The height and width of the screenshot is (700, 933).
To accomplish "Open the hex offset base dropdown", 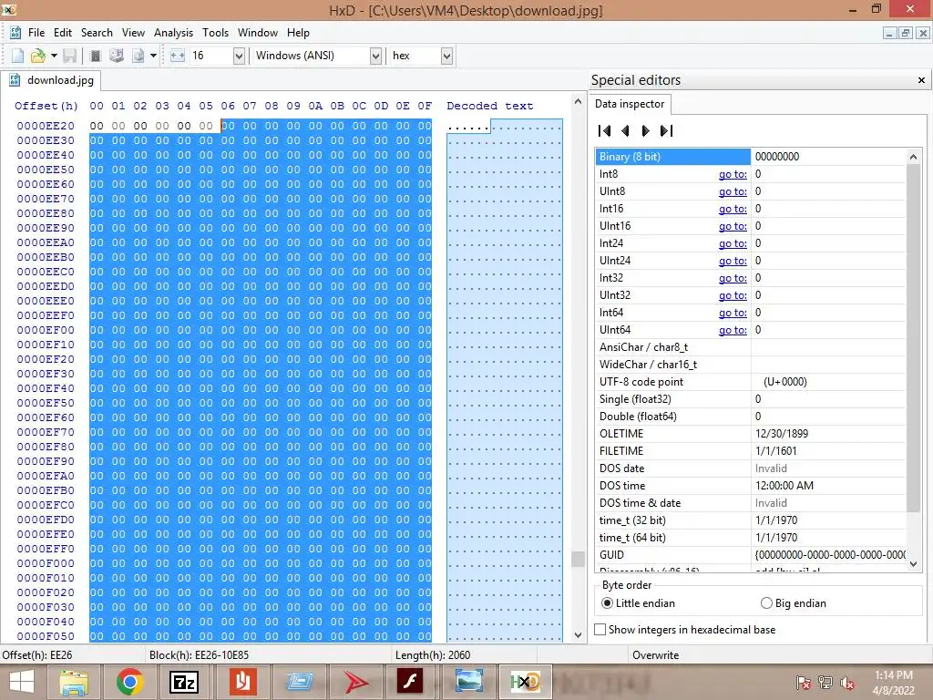I will 446,56.
